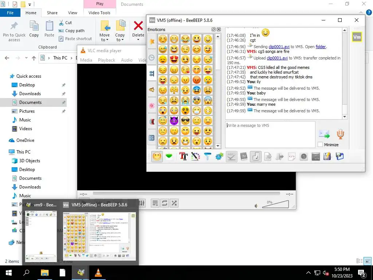The image size is (373, 280).
Task: Record voice message with microphone icon
Action: pyautogui.click(x=341, y=134)
